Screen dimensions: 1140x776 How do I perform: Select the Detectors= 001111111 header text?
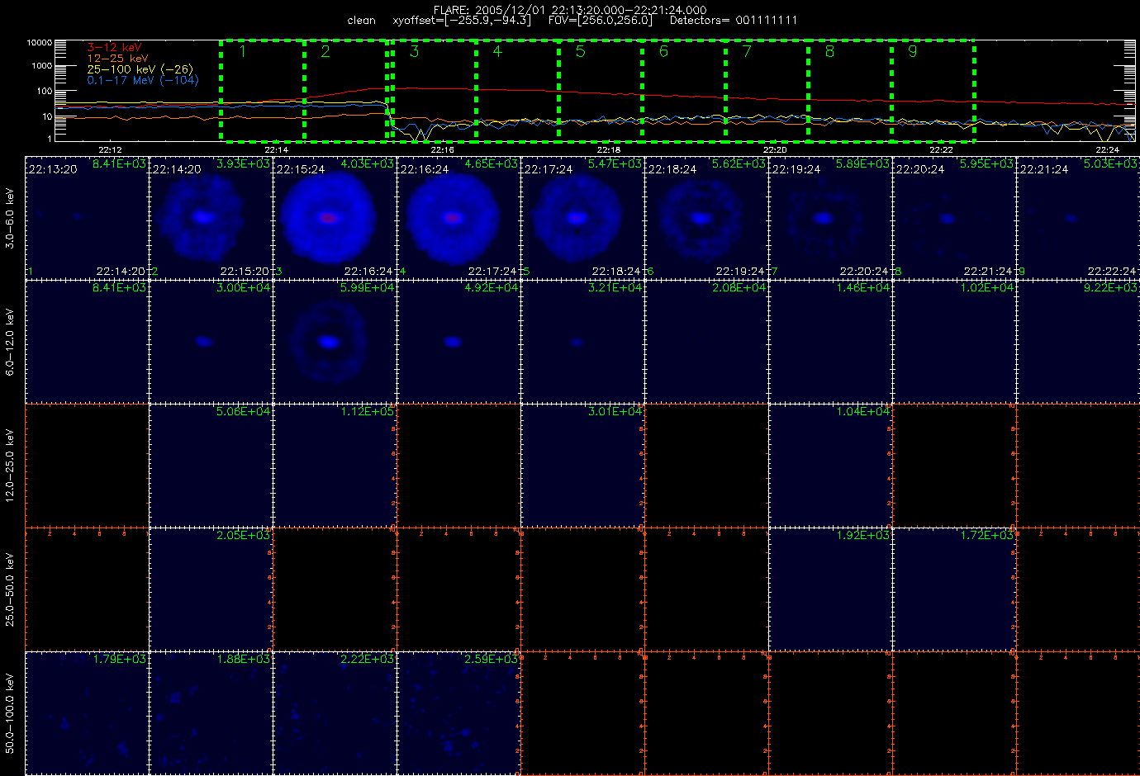pos(734,20)
